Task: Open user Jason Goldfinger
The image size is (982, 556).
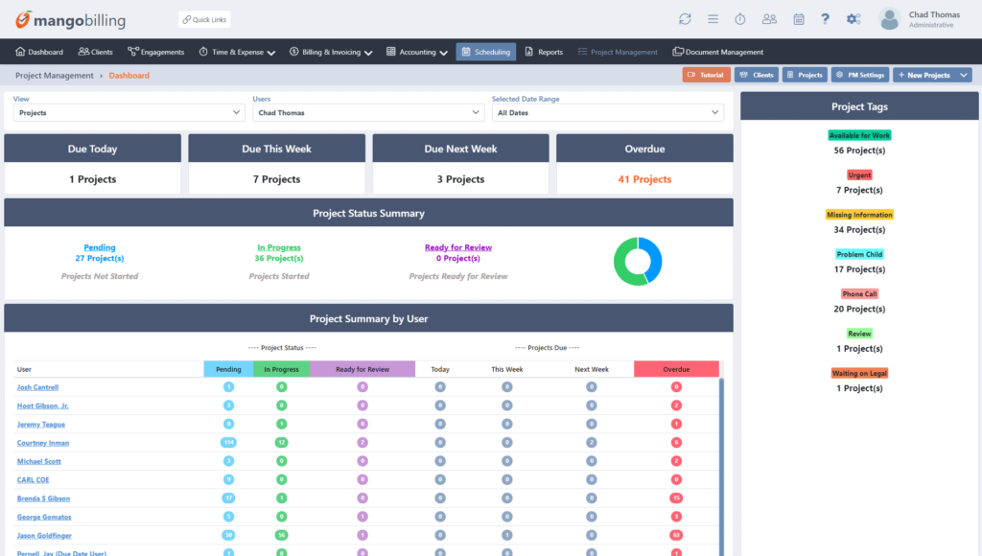Action: (x=44, y=535)
